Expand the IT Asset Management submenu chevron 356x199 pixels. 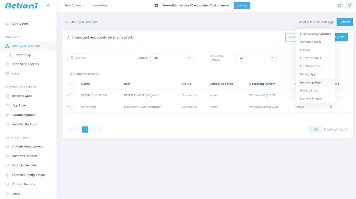click(x=51, y=147)
